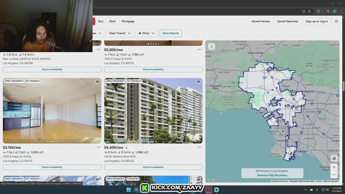
Task: Open the Wilshire Blvd building photo
Action: [153, 110]
